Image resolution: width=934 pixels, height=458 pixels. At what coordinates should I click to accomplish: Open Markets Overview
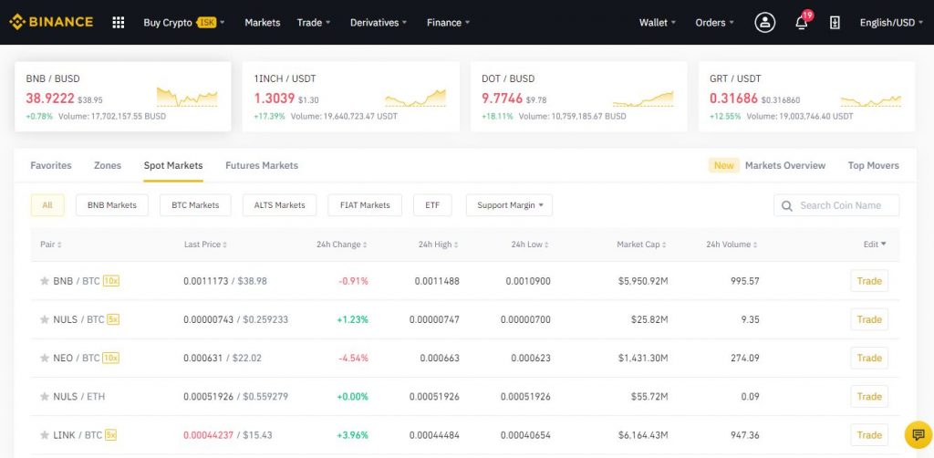pos(785,165)
